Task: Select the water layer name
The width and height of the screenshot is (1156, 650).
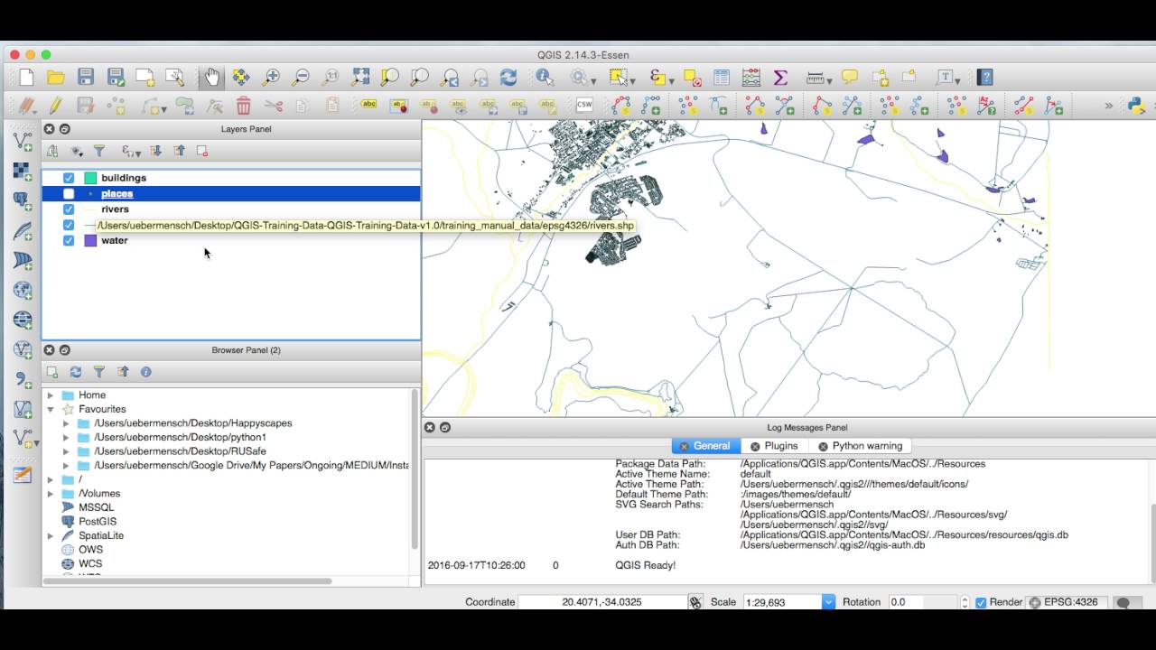Action: point(114,240)
